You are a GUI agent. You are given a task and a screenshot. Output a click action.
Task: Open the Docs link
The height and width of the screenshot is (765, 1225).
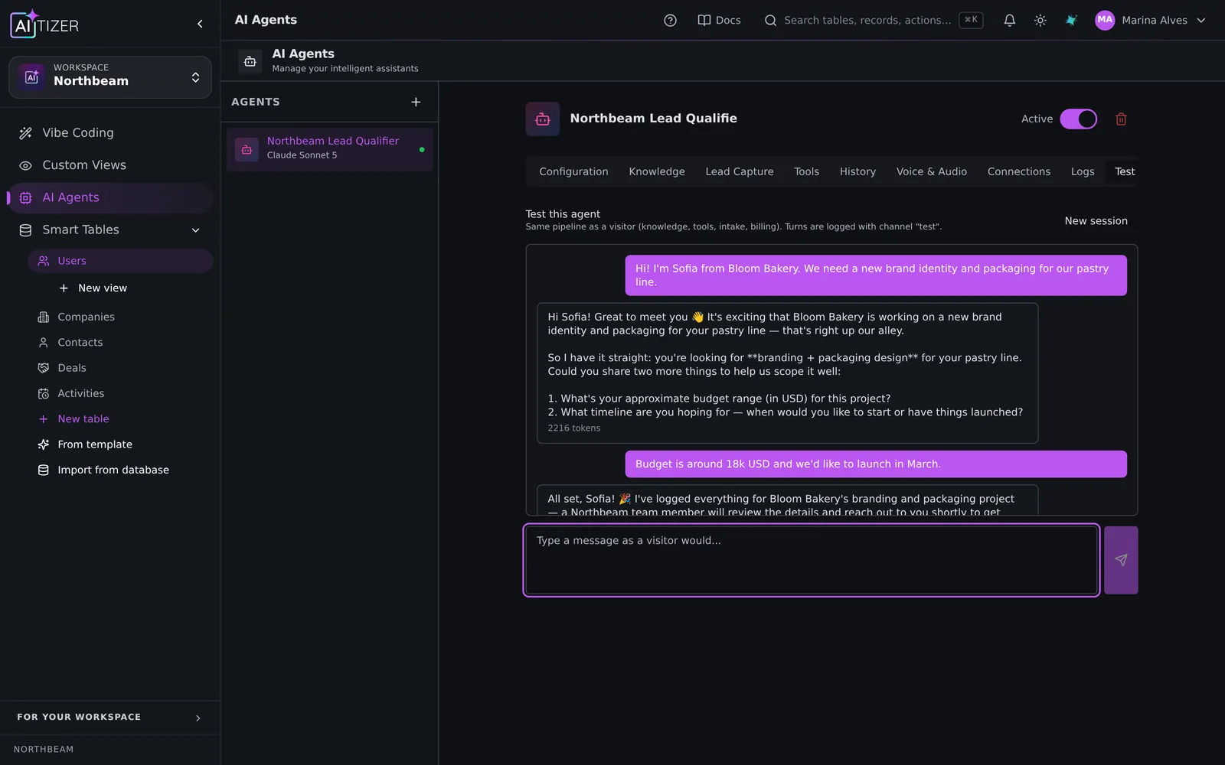(719, 21)
